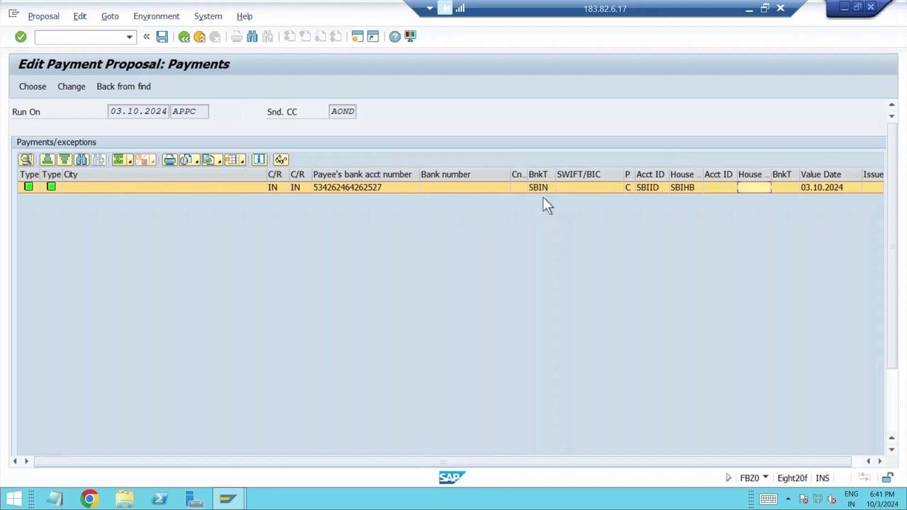
Task: Click the Choose button
Action: point(33,86)
